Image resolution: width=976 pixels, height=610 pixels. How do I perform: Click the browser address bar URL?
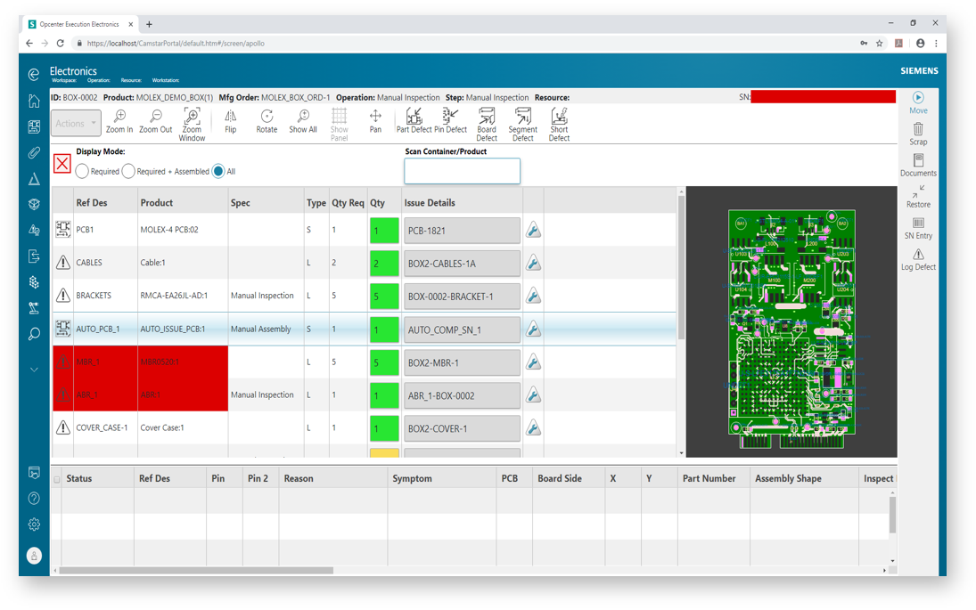pos(176,44)
